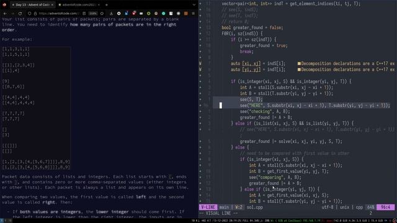
Task: Click the green ring extension icon
Action: tap(149, 14)
